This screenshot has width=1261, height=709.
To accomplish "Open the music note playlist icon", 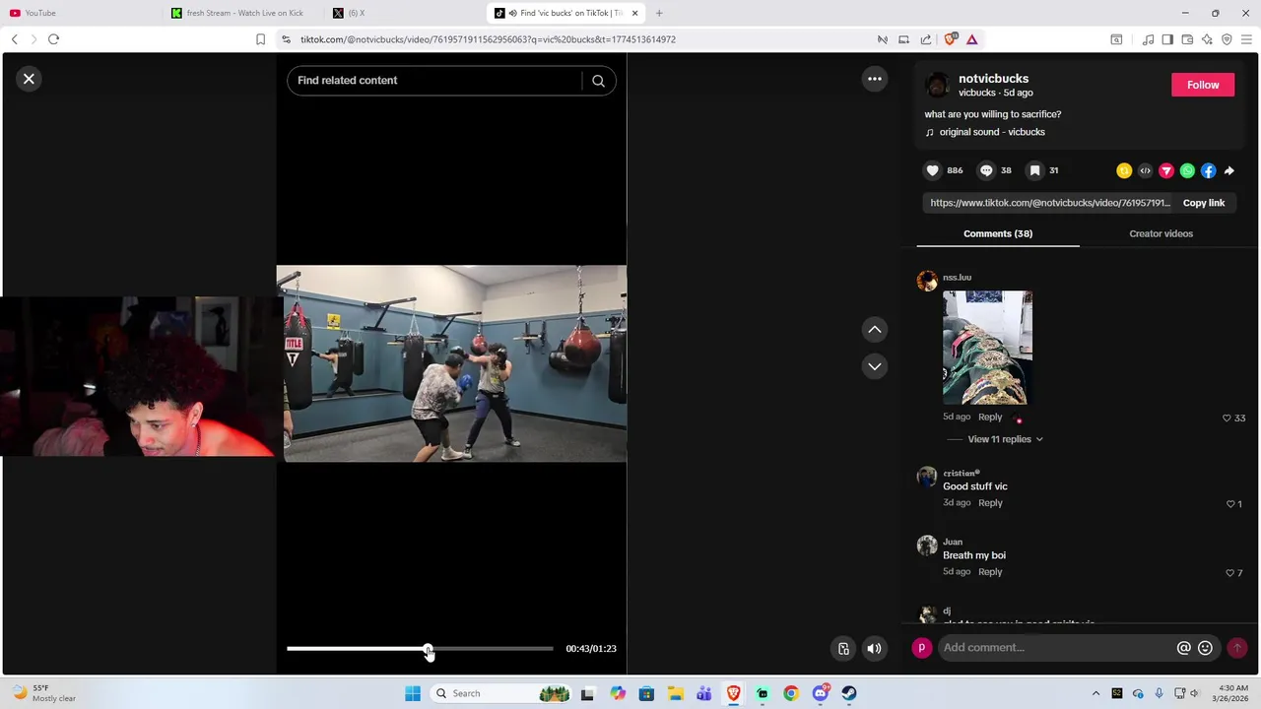I will tap(1148, 39).
